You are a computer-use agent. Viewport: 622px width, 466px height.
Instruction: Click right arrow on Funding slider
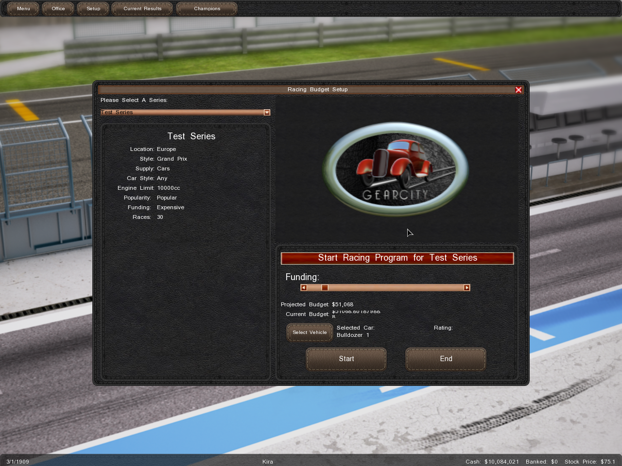(466, 288)
